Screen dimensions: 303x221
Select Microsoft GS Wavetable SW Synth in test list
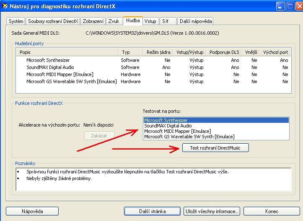[216, 137]
